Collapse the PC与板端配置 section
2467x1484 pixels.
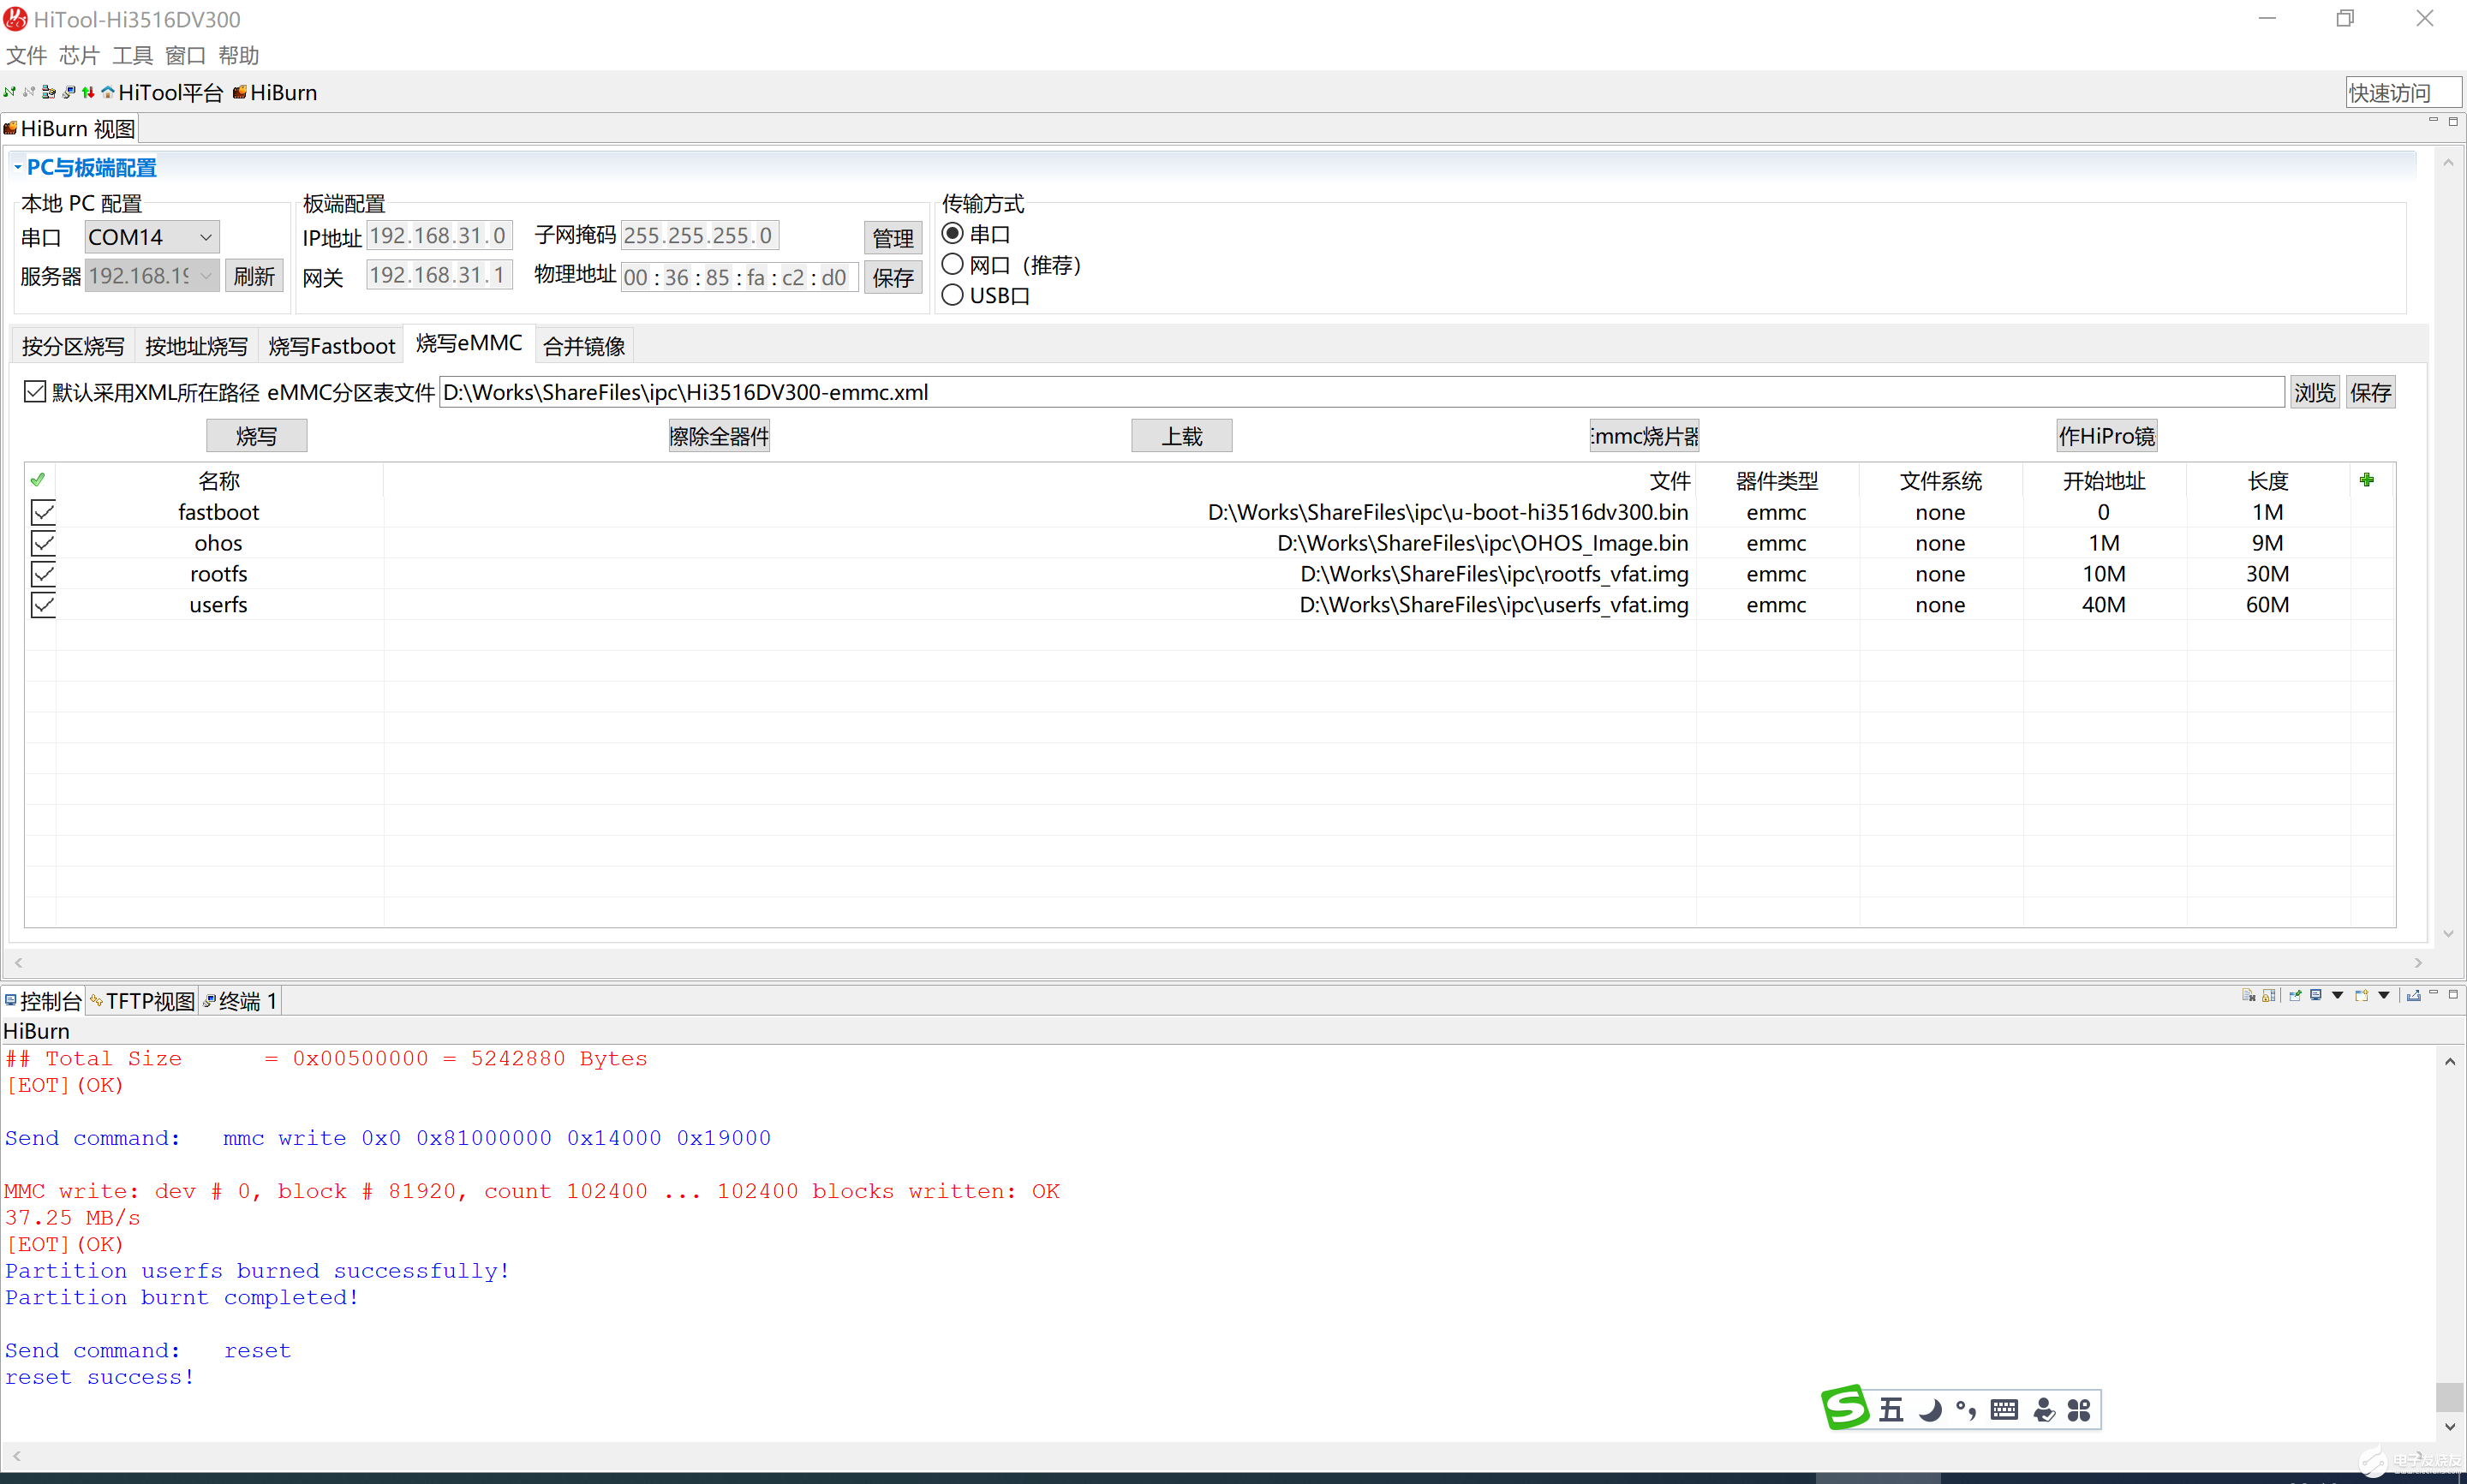tap(17, 167)
